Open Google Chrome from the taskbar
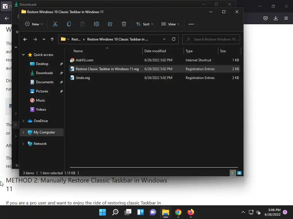Image resolution: width=293 pixels, height=219 pixels. 178,212
